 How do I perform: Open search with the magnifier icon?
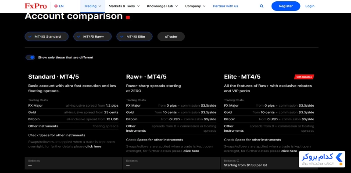pyautogui.click(x=261, y=6)
